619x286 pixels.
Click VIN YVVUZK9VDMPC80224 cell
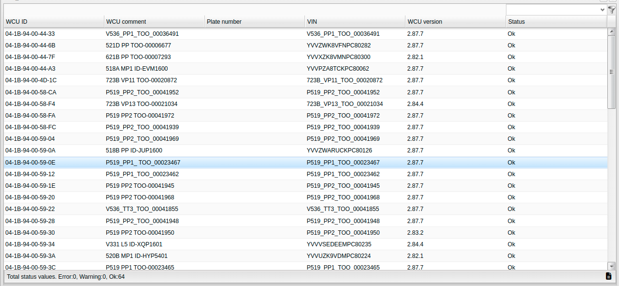(339, 256)
